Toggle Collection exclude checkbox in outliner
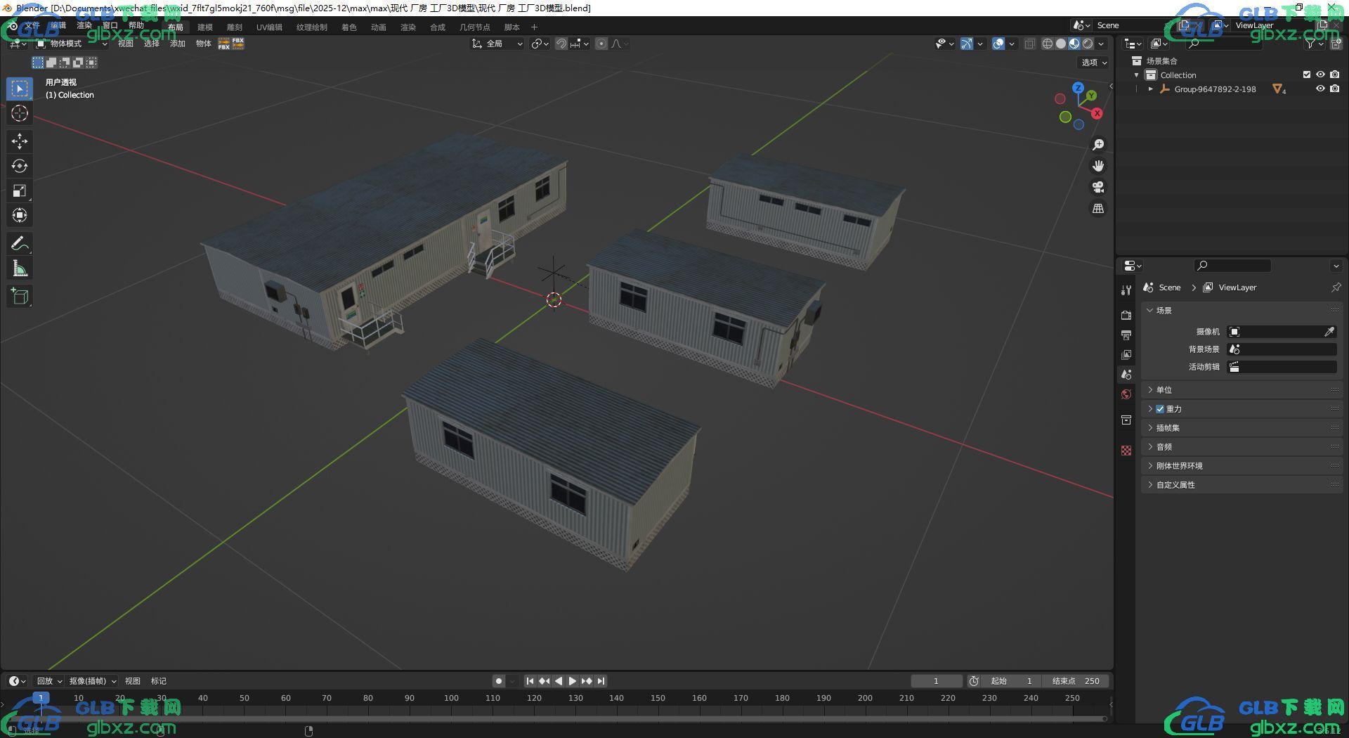This screenshot has height=738, width=1349. [1306, 75]
